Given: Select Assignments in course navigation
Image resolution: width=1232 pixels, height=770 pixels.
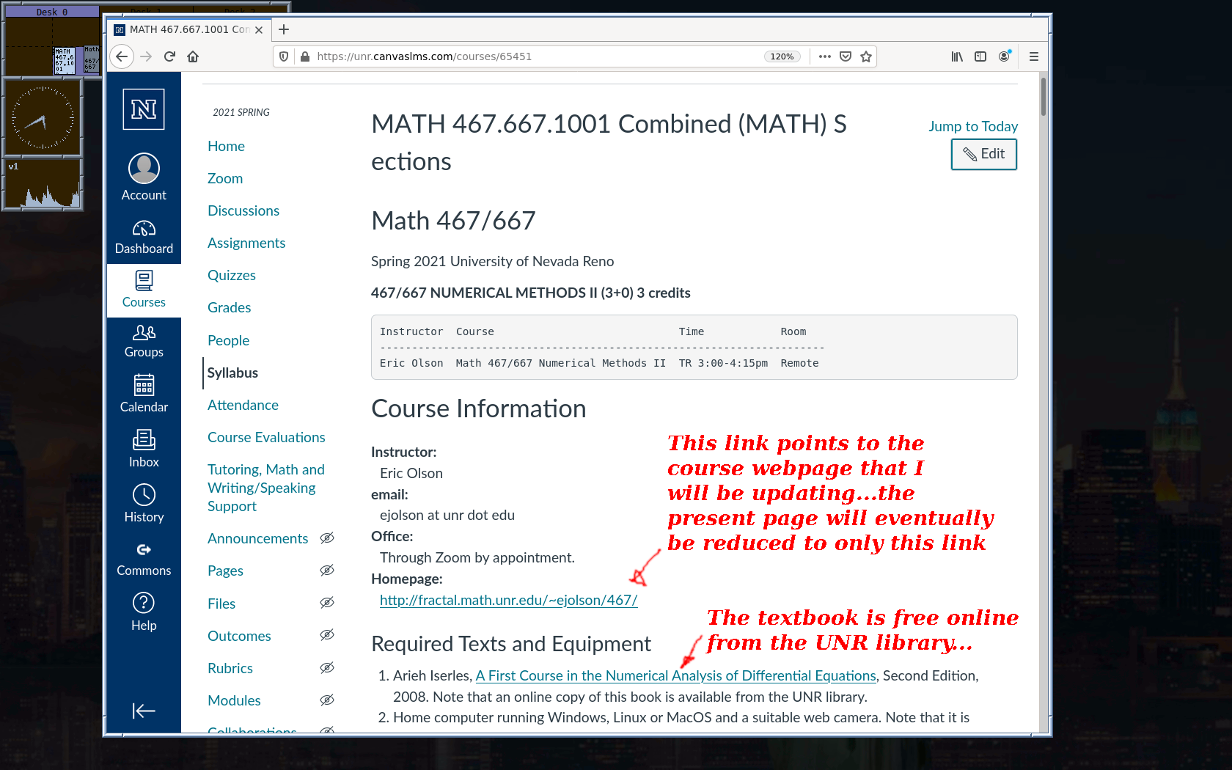Looking at the screenshot, I should pos(246,243).
